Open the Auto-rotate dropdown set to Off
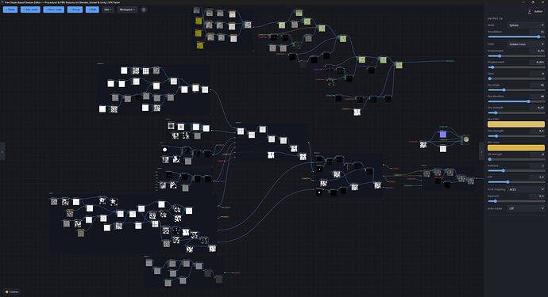Image resolution: width=548 pixels, height=297 pixels. [526, 208]
